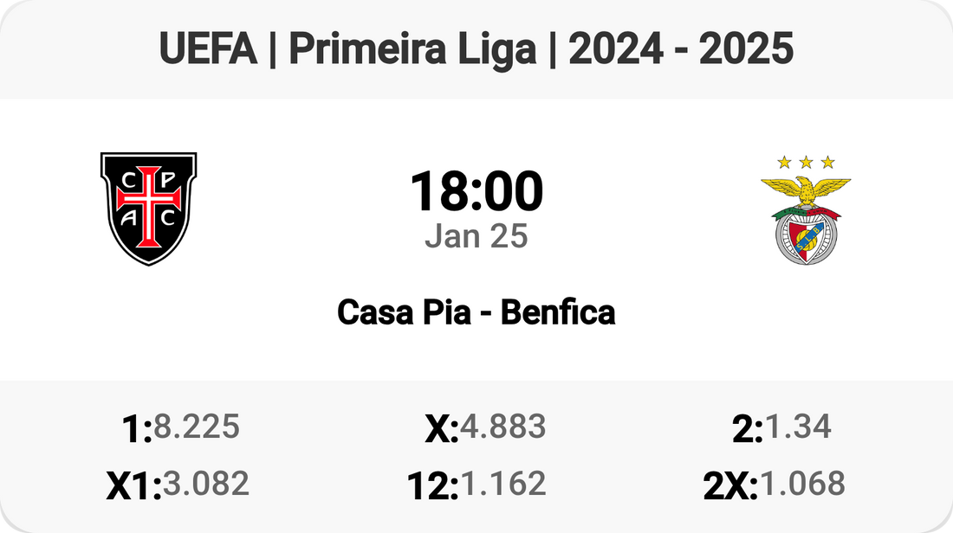
Task: Click the '2:' away win label
Action: pyautogui.click(x=747, y=430)
